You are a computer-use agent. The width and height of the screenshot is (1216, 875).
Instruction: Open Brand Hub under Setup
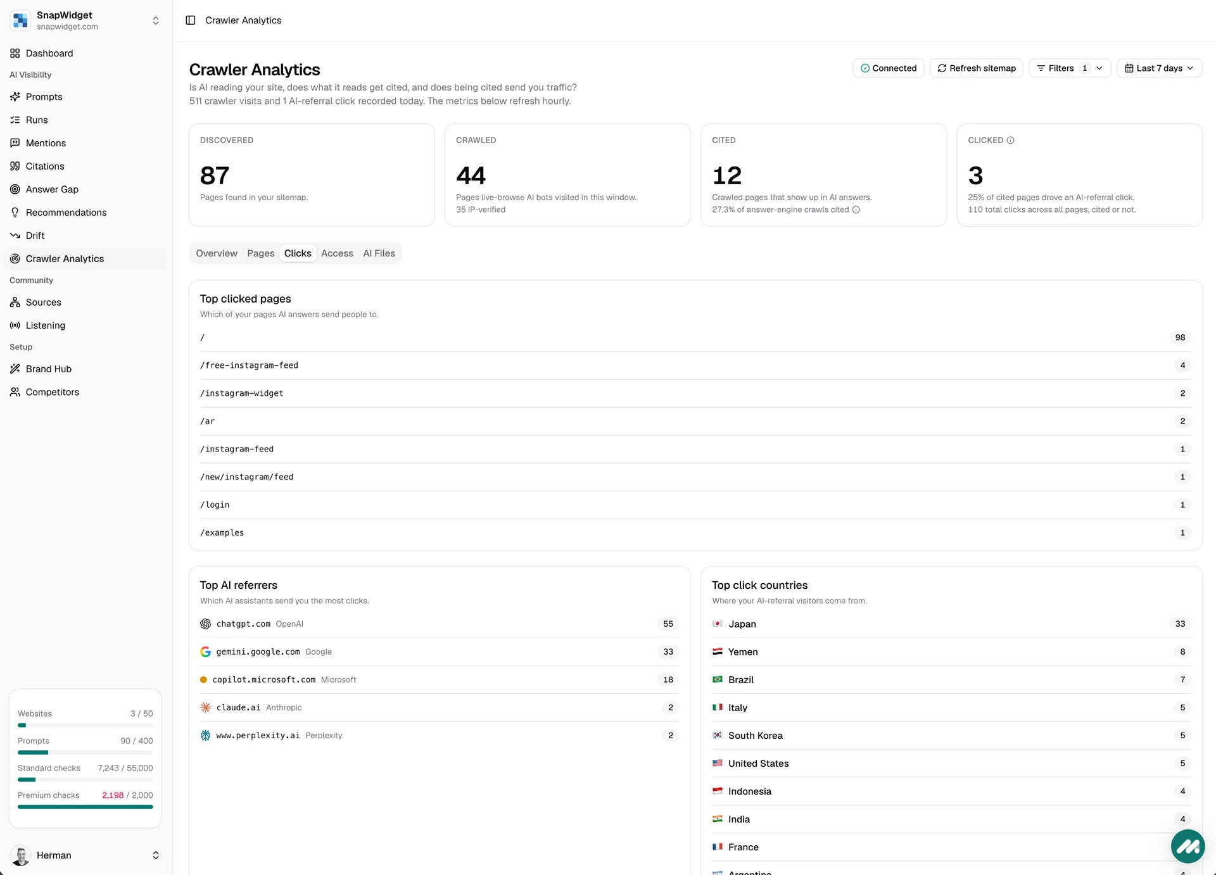[x=85, y=368]
